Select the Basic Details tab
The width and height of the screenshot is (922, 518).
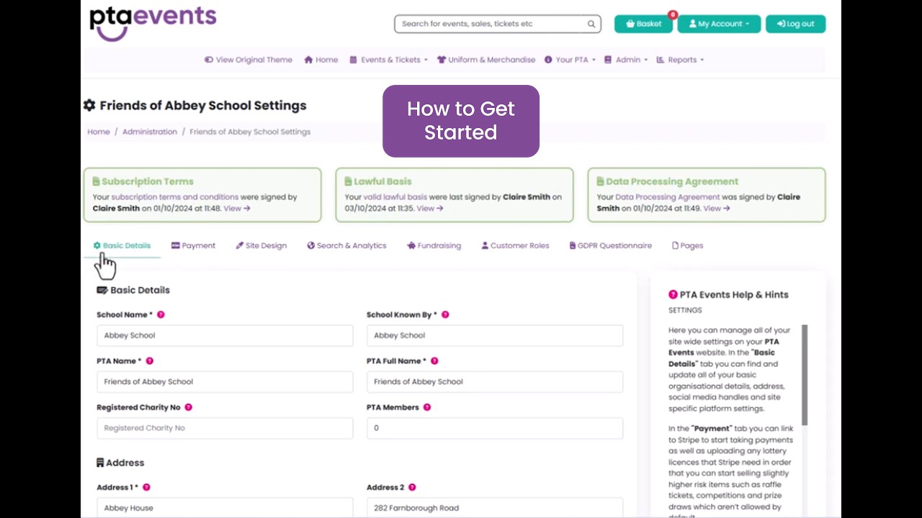(x=122, y=245)
